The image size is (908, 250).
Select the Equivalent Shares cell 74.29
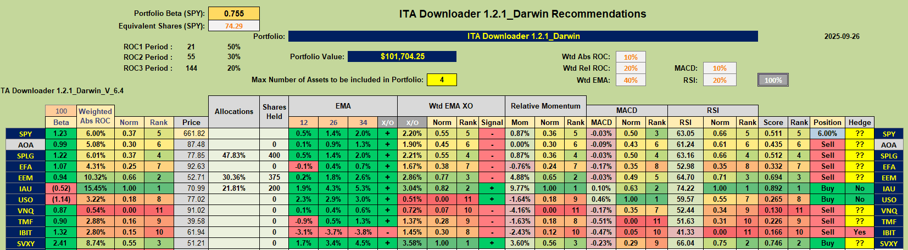point(234,26)
